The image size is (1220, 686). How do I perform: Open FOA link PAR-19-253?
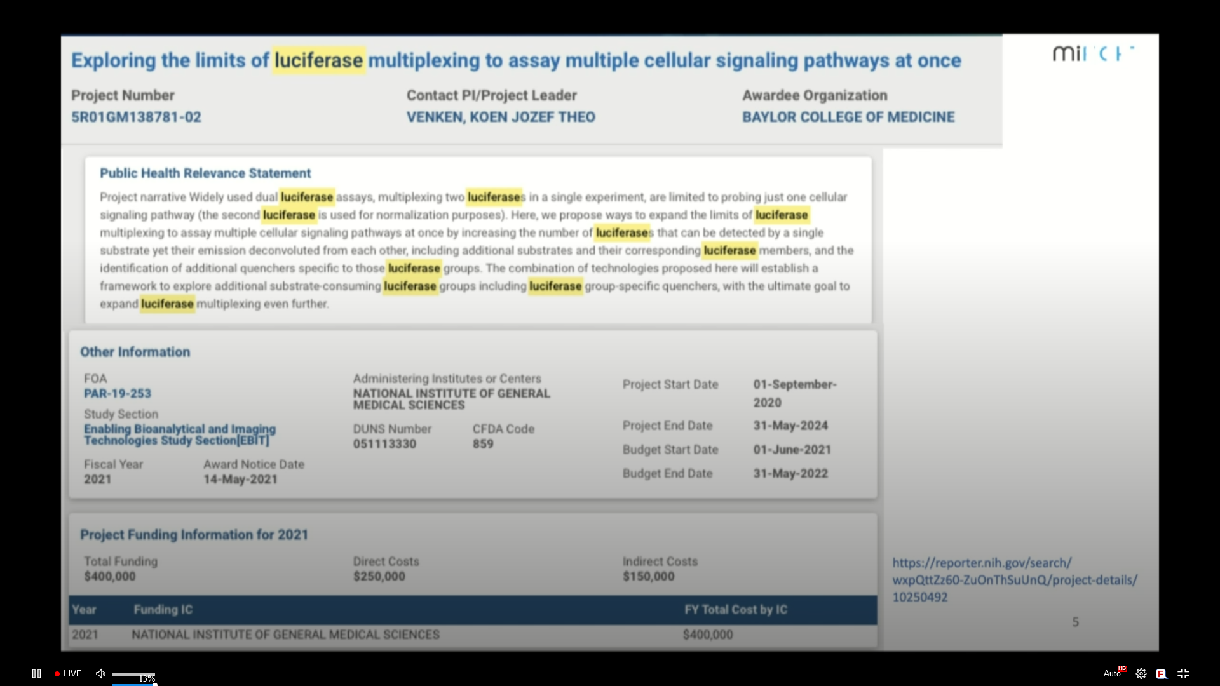coord(118,393)
